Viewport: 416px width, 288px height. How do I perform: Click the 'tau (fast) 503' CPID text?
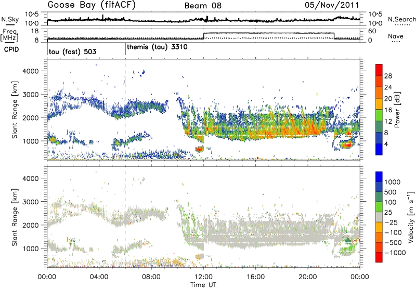click(72, 51)
